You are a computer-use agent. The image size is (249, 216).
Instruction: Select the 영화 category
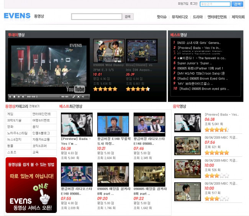[10, 127]
